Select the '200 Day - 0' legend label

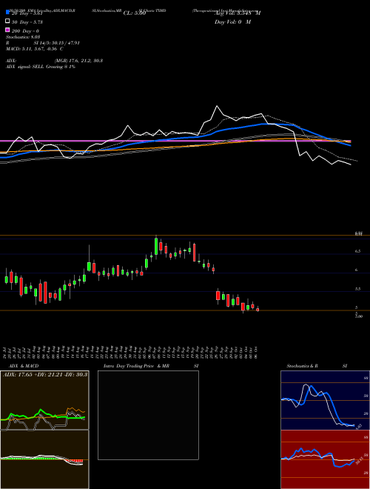click(25, 31)
